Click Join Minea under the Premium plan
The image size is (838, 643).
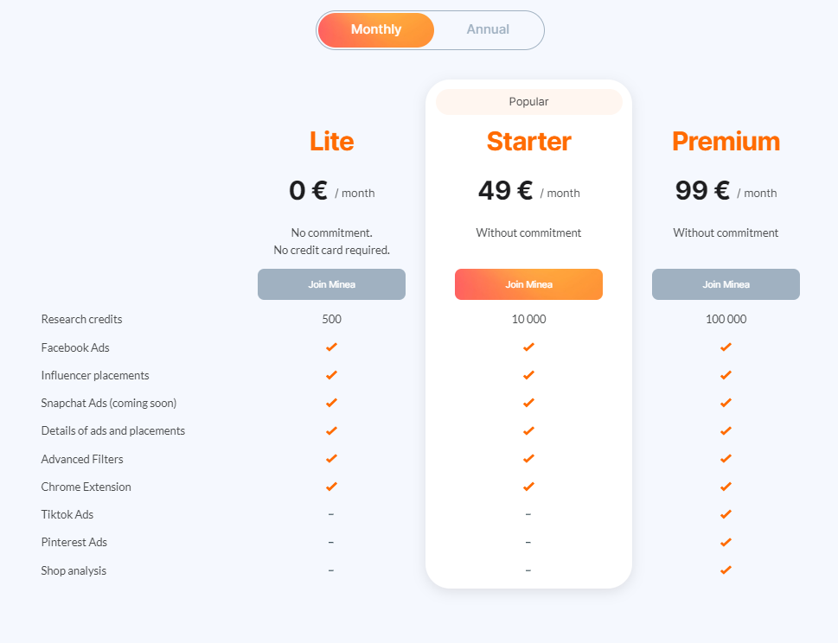(x=726, y=284)
